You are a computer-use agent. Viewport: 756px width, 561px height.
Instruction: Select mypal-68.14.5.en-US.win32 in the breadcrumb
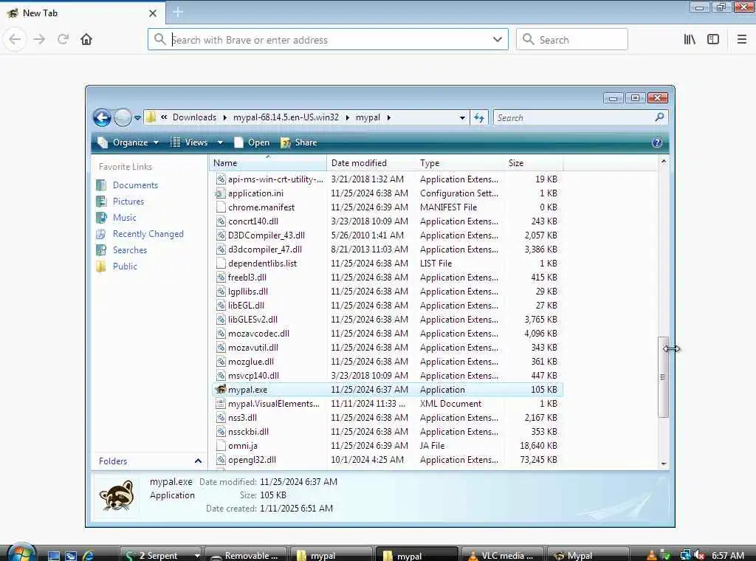(x=286, y=117)
